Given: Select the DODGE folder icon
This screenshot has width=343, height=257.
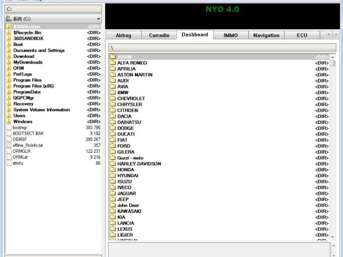Looking at the screenshot, I should tap(113, 128).
